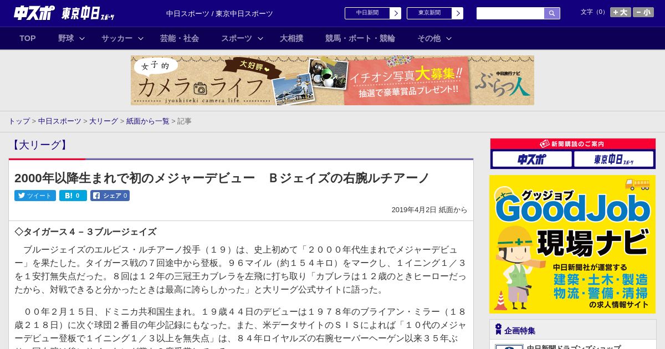Open the 東京新聞 link button
Screen dimensions: 665x349
point(429,13)
